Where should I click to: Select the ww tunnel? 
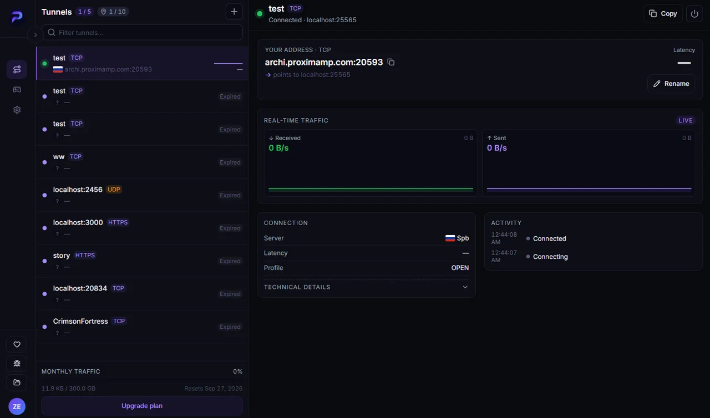click(142, 162)
